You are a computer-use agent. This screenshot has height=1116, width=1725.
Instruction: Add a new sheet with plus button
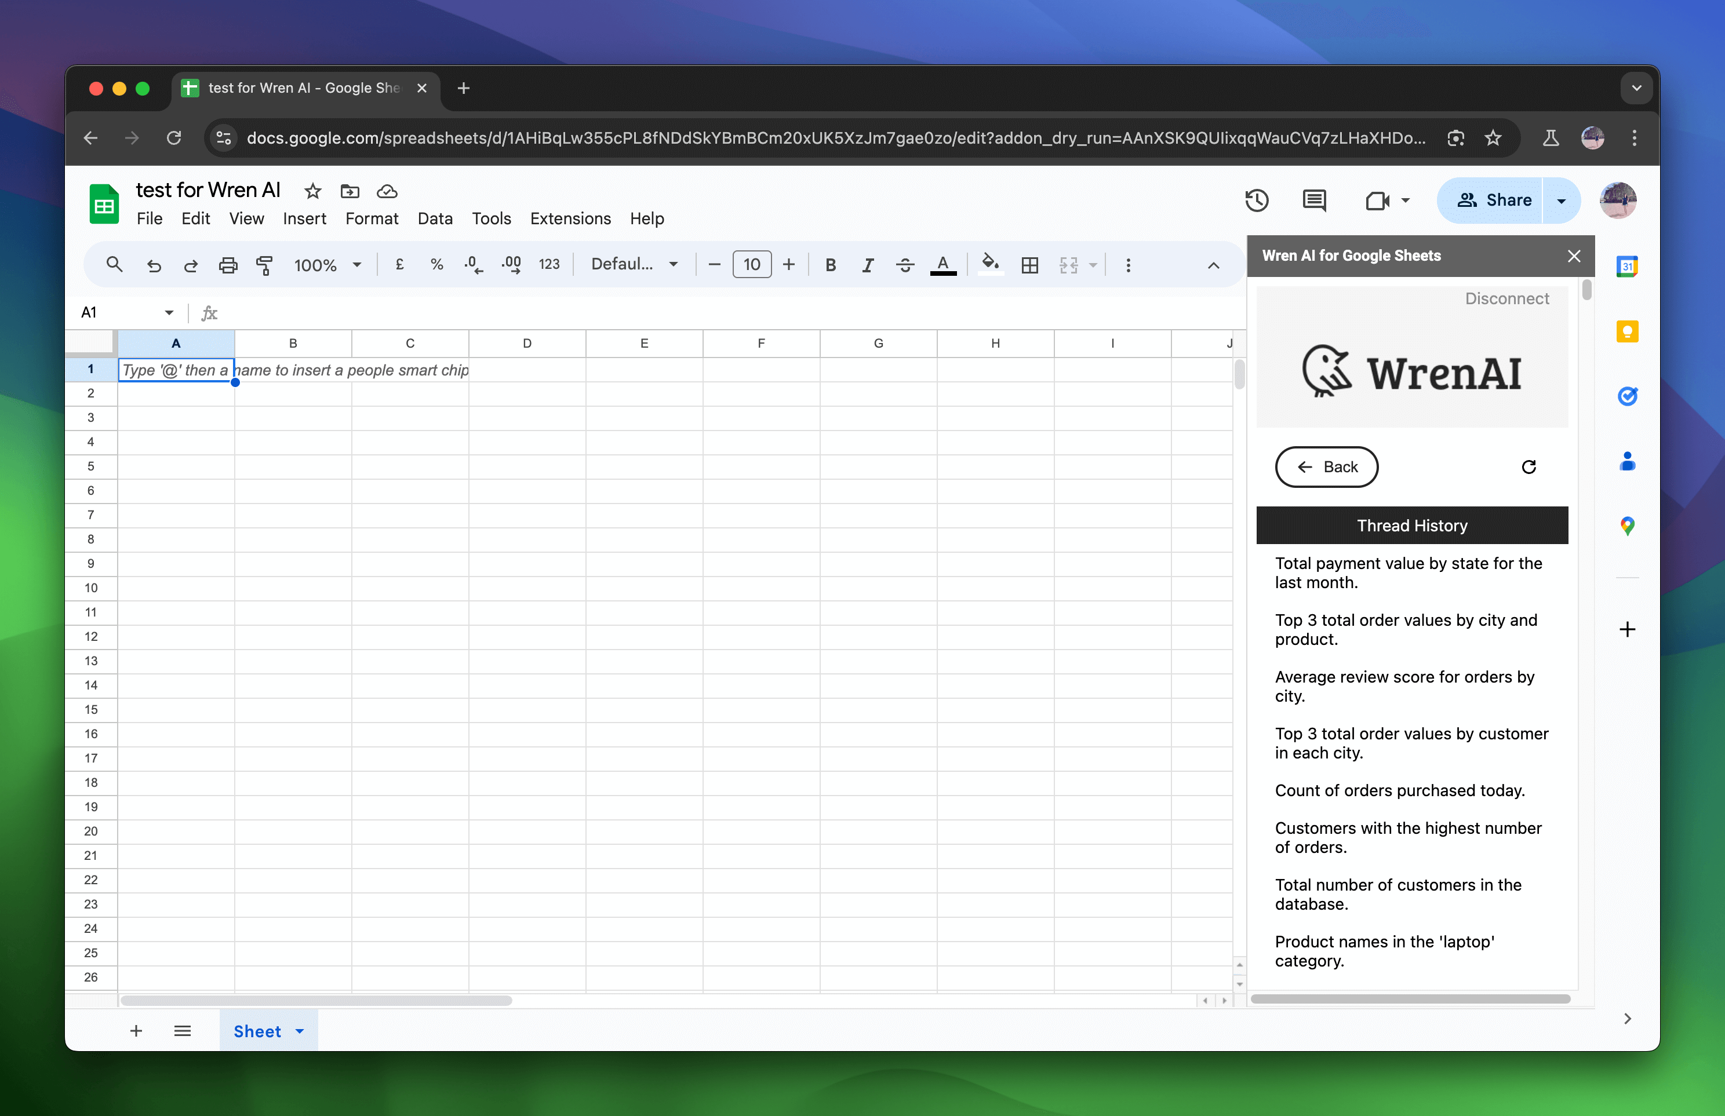coord(136,1031)
